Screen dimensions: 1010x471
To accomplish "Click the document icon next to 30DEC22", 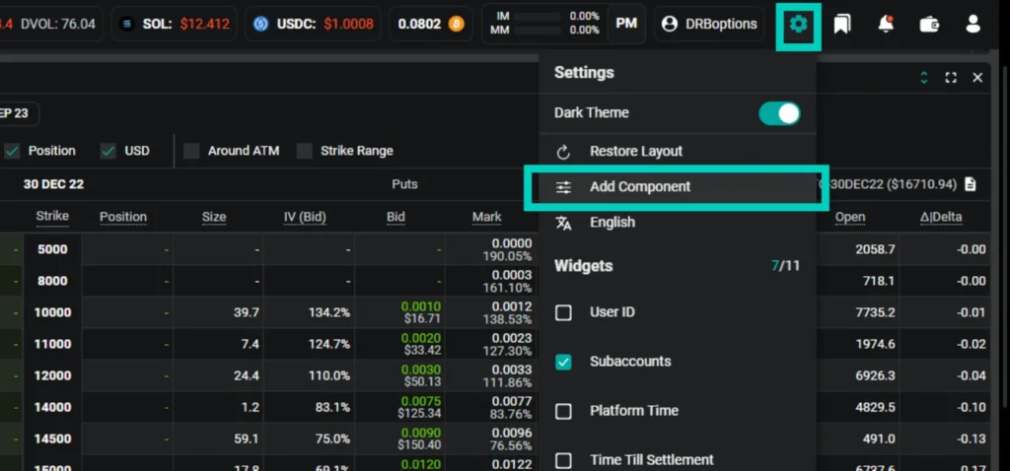I will pos(971,184).
